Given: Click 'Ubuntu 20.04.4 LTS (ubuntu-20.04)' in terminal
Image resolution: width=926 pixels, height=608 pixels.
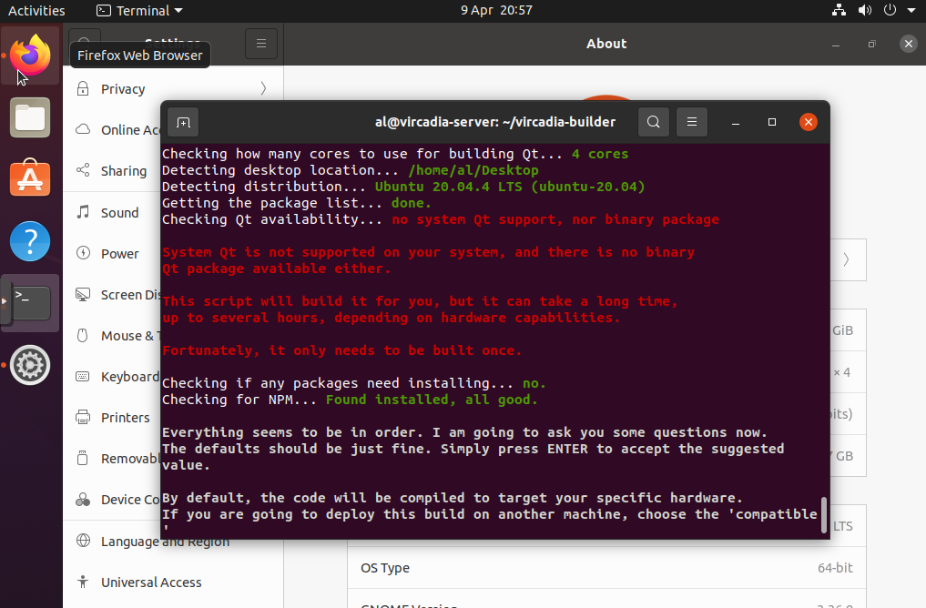Looking at the screenshot, I should coord(510,187).
